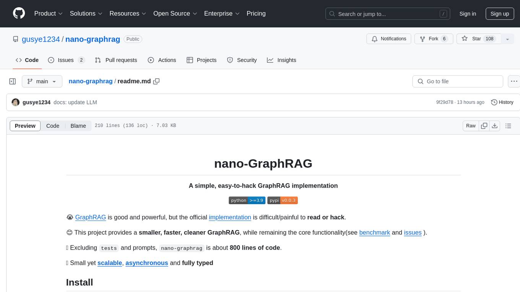This screenshot has height=292, width=520.
Task: Open the 'docs: update LLM' commit message
Action: tap(75, 102)
